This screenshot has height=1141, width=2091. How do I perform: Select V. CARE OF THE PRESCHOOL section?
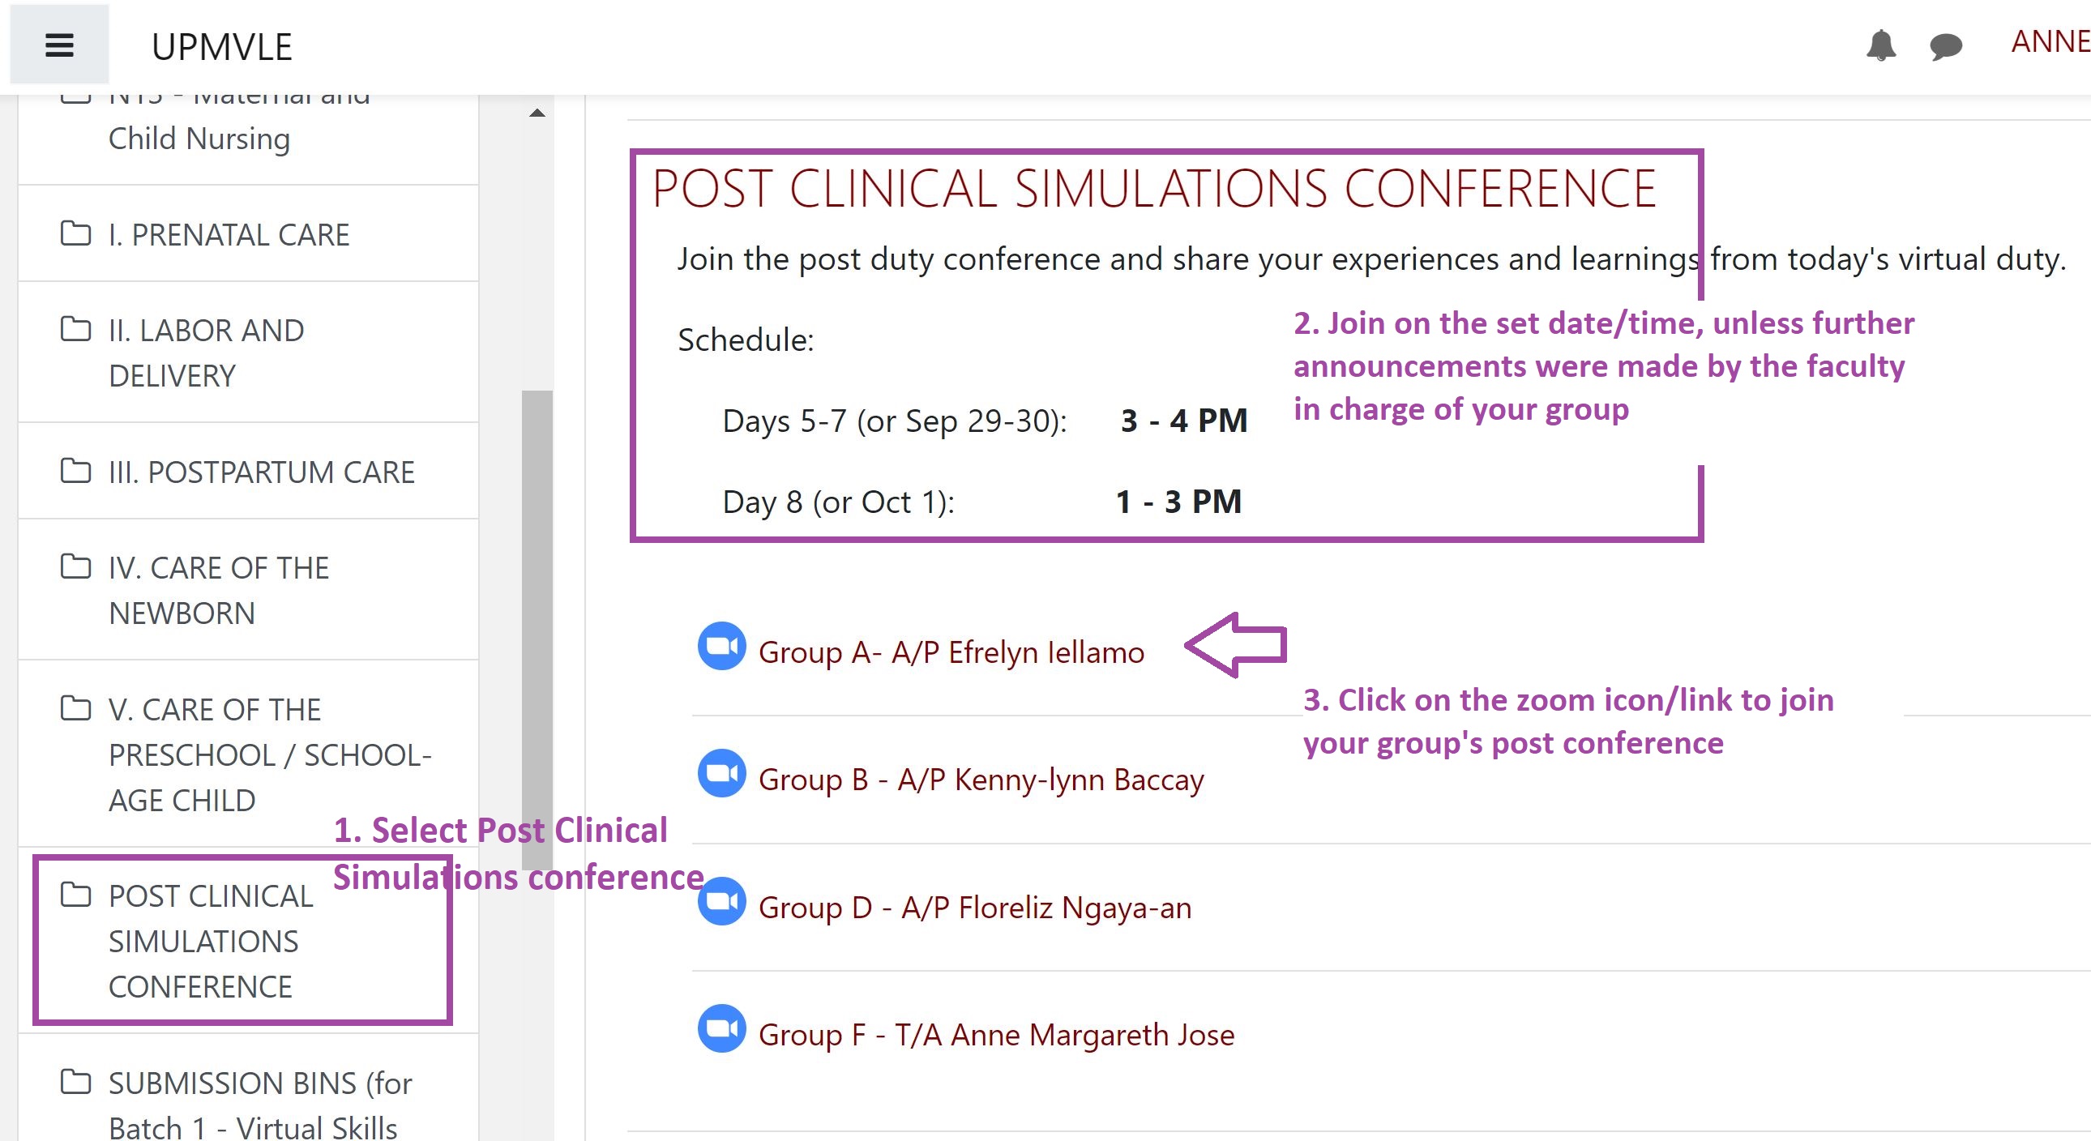(x=248, y=754)
